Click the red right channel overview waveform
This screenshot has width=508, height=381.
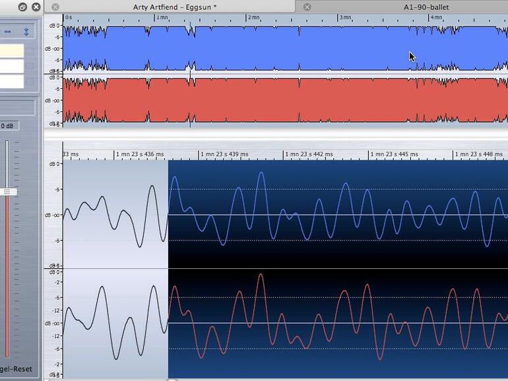(285, 100)
